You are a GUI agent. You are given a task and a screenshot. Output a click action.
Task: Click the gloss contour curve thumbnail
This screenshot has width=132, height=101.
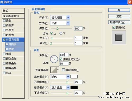tap(54, 70)
